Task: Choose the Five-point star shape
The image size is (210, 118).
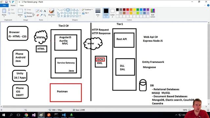Action: (65, 16)
